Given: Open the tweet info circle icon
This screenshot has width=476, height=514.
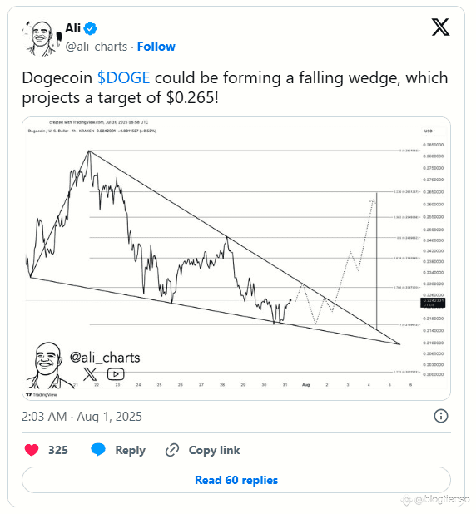Looking at the screenshot, I should (440, 416).
